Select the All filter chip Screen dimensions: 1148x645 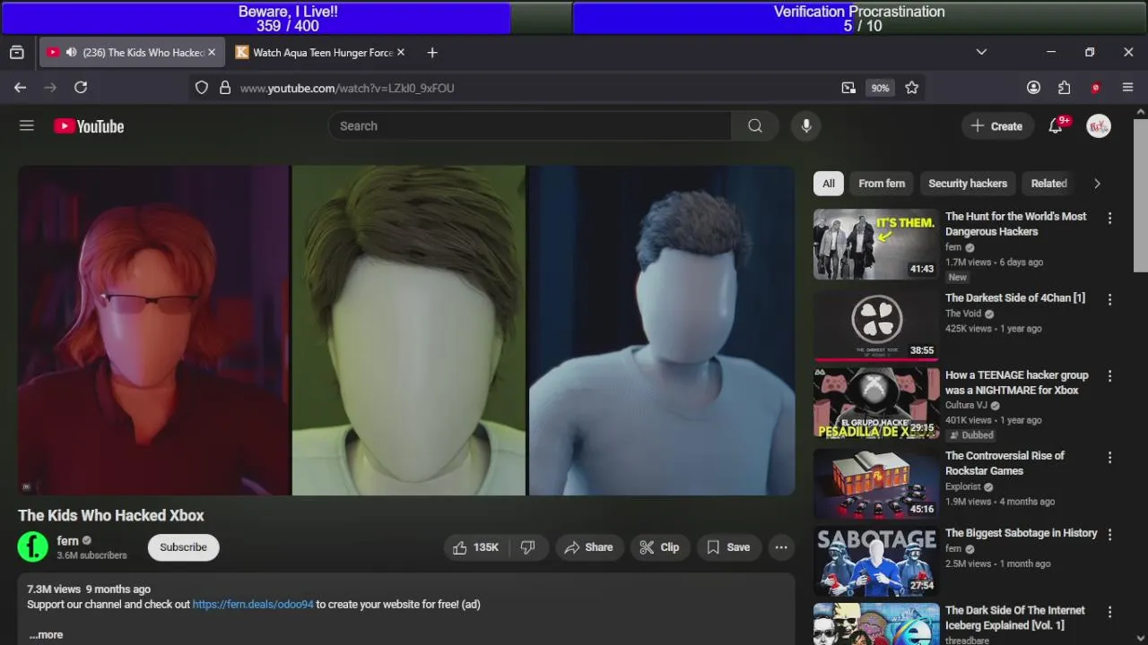click(x=829, y=184)
